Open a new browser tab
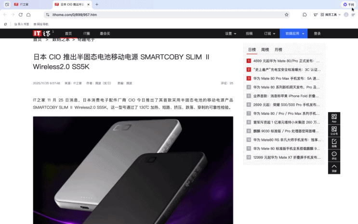358x224 pixels. (x=97, y=4)
